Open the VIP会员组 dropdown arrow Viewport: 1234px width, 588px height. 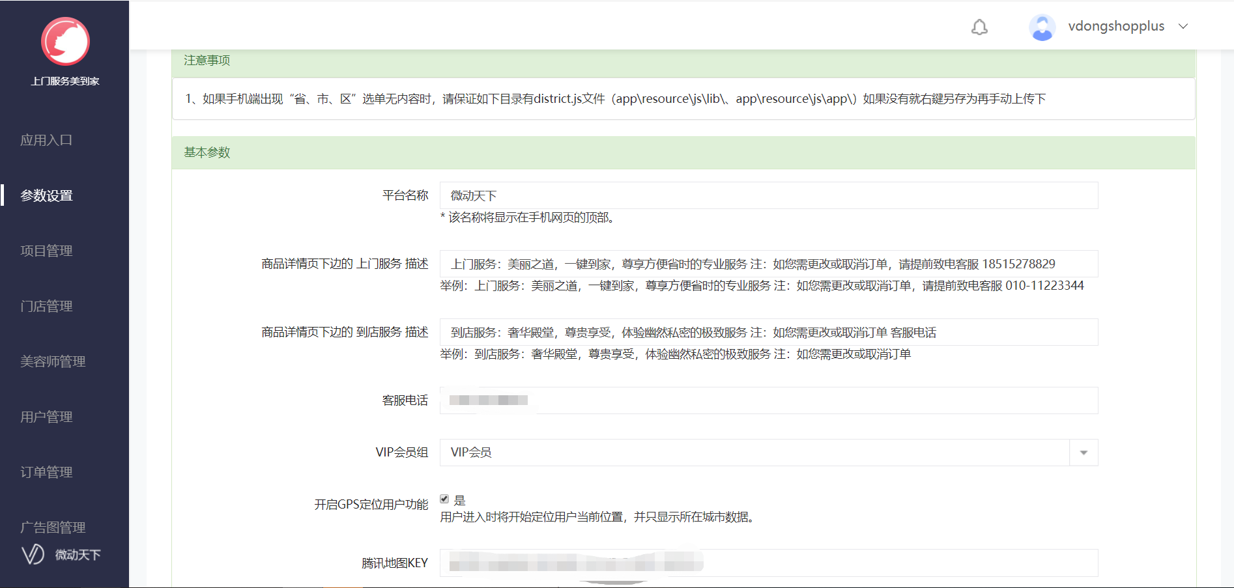1083,453
